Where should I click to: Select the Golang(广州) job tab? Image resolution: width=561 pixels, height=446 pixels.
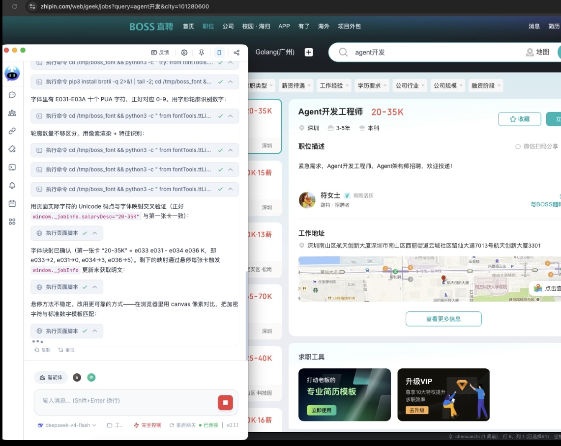tap(275, 52)
